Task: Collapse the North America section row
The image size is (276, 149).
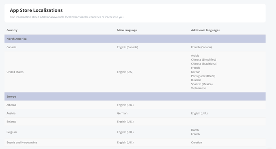Action: point(135,39)
